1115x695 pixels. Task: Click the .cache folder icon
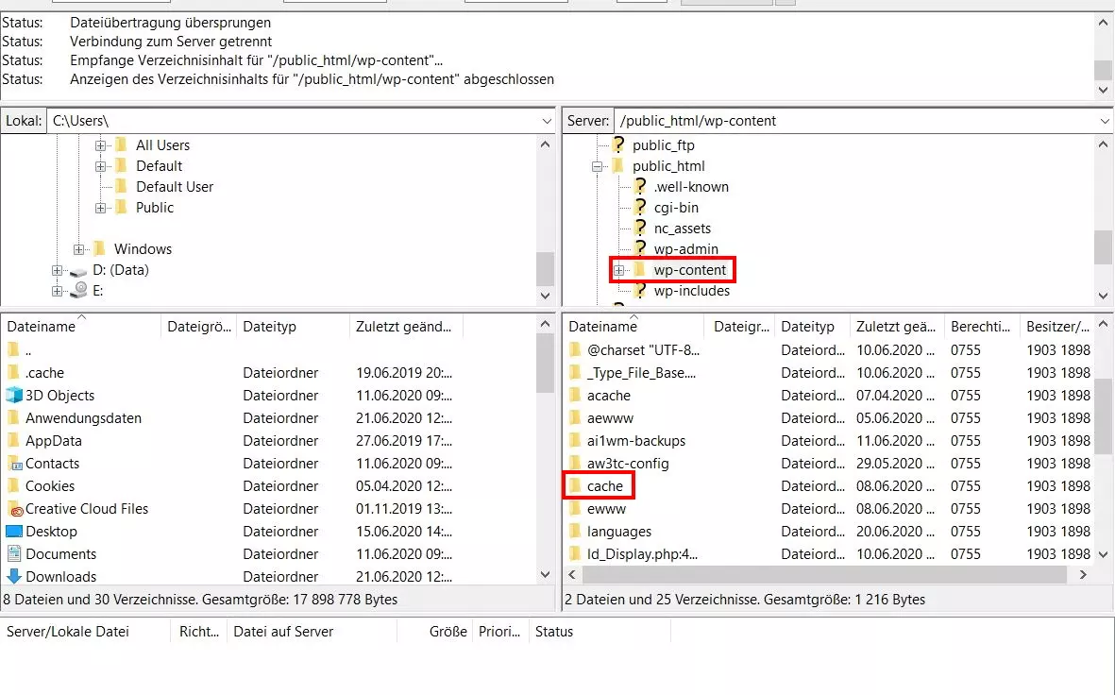[x=13, y=372]
